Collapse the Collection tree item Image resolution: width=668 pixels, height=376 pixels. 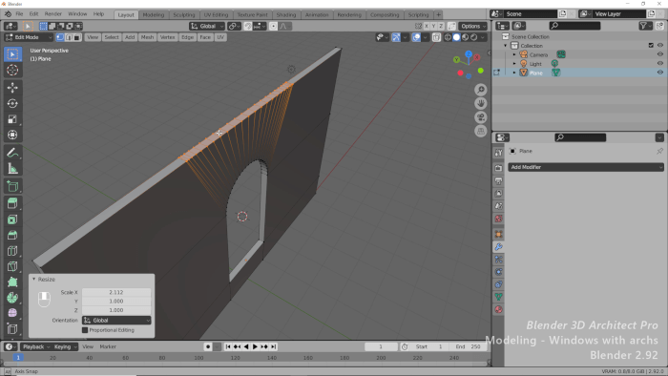506,46
